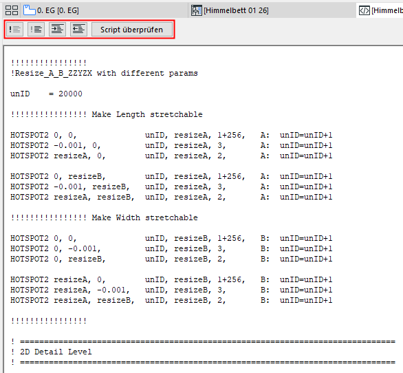Viewport: 403px width, 373px height.
Task: Click line 'HOTSPOT2 resizeA, resizeB,' with resizeB, 2
Action: (x=171, y=300)
